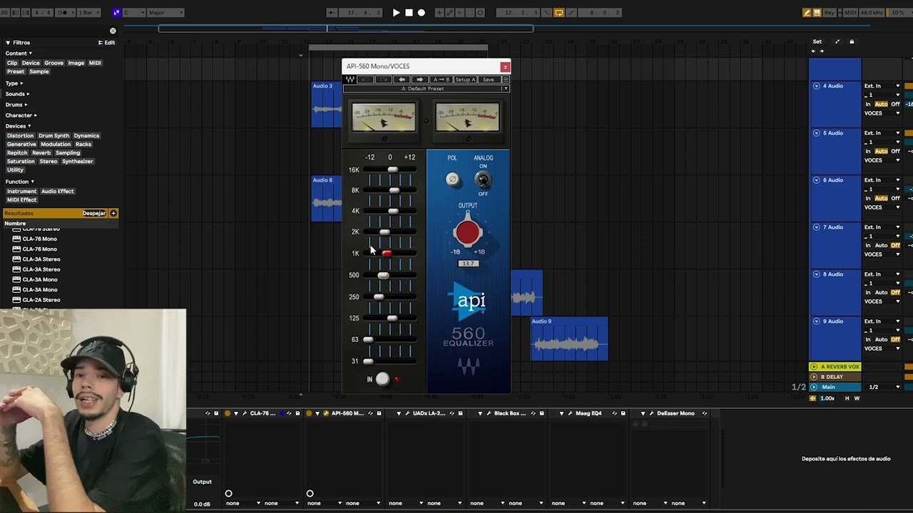Viewport: 913px width, 513px height.
Task: Select CLA-2A Stereo in results list
Action: pos(41,300)
